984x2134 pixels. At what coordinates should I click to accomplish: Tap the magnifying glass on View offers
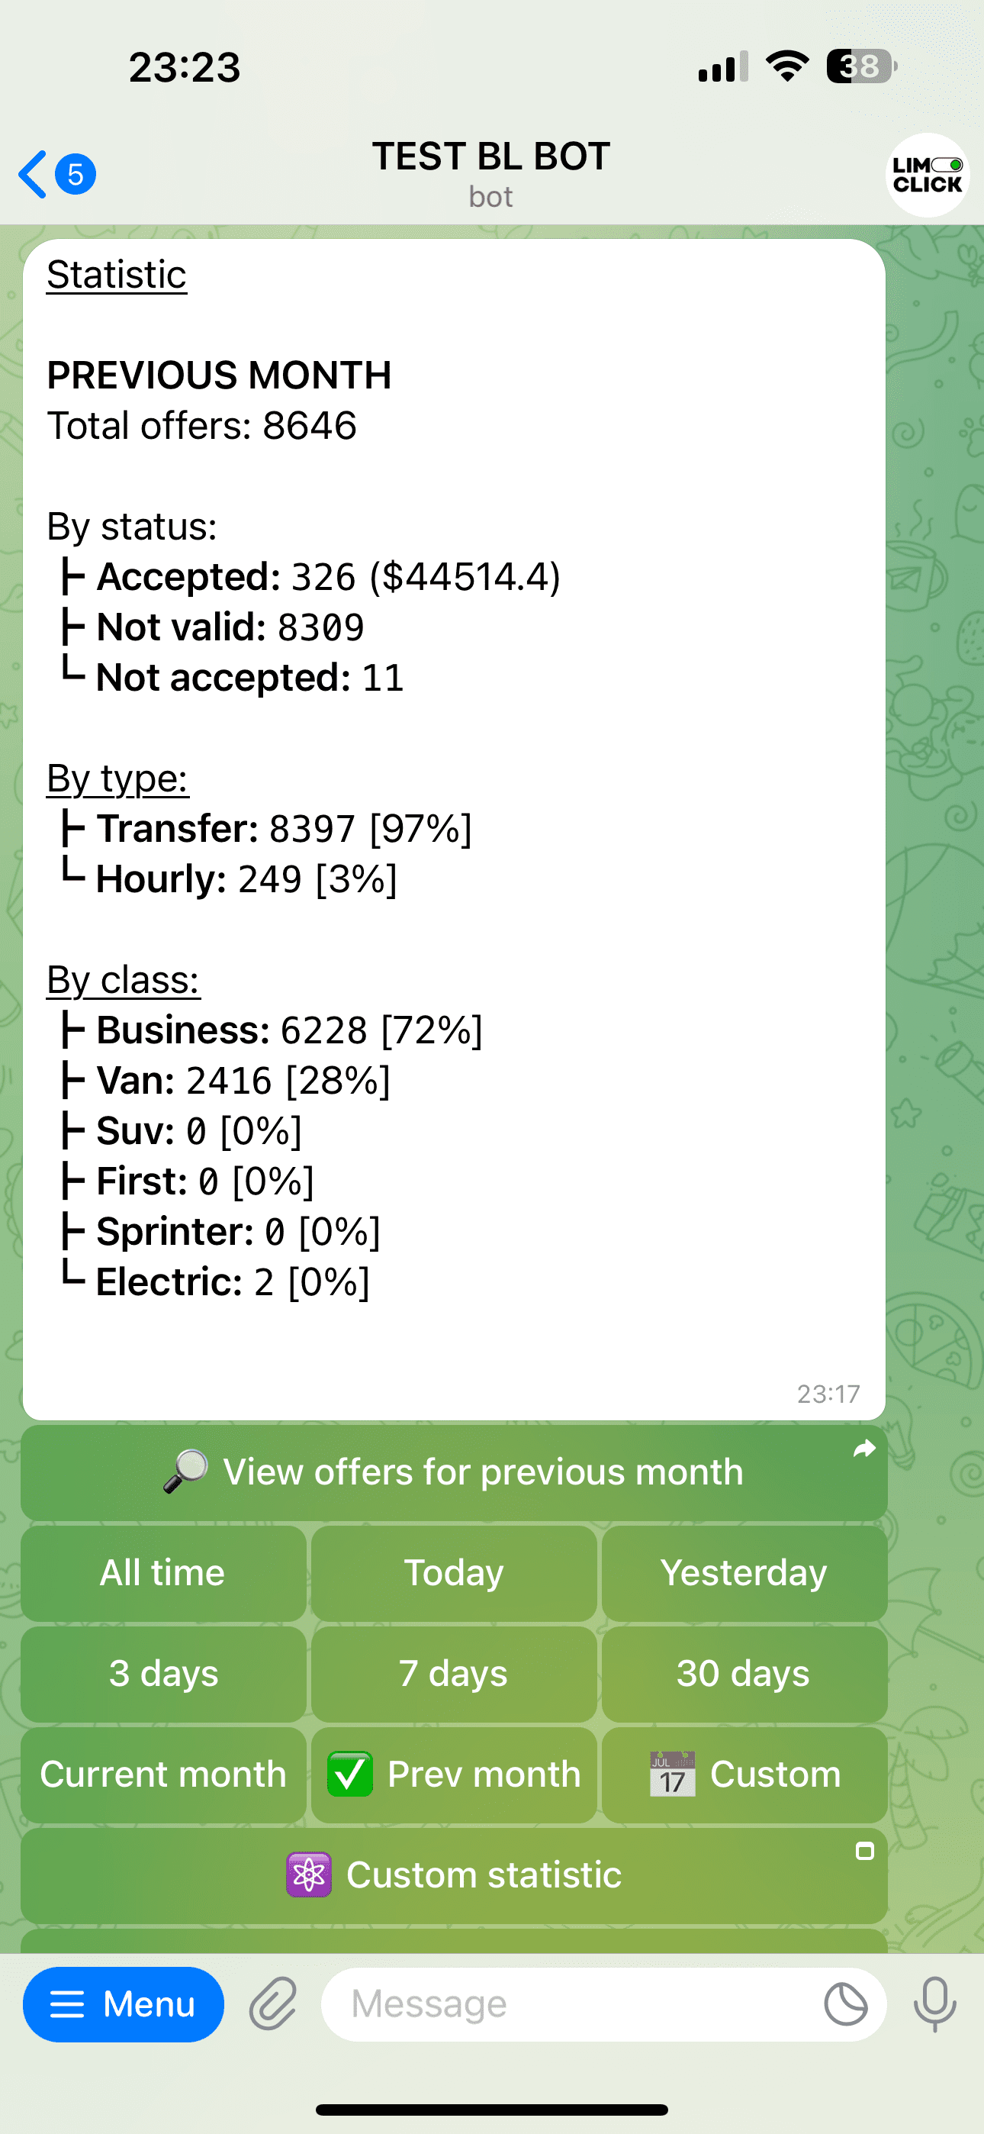tap(185, 1472)
